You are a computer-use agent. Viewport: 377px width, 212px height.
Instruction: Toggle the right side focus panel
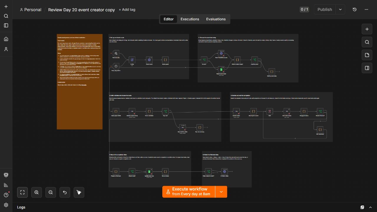coord(367,68)
